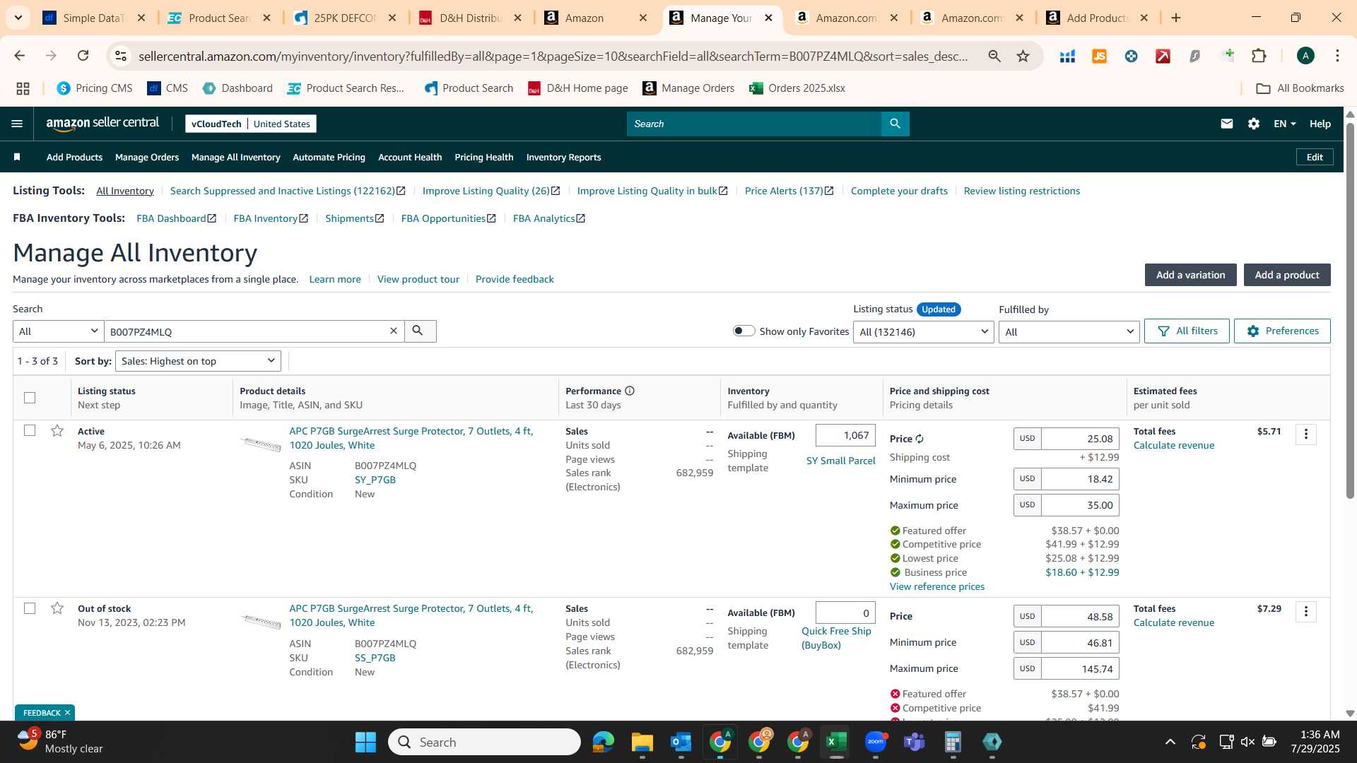Tick the checkbox for the Out of stock listing
Image resolution: width=1357 pixels, height=763 pixels.
click(30, 608)
